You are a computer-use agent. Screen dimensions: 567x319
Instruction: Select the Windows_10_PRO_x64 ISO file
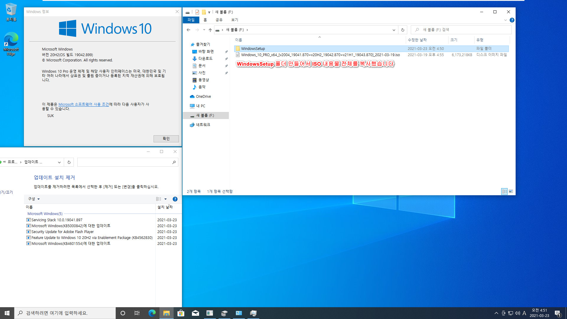pyautogui.click(x=372, y=55)
